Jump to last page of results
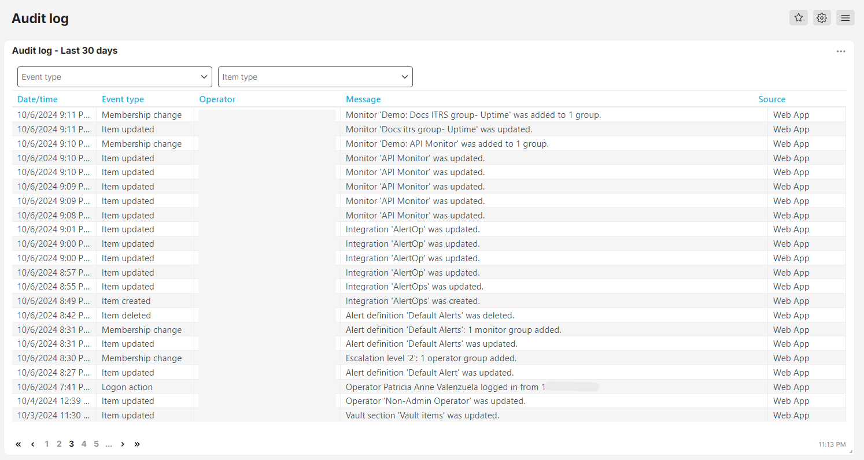 (x=137, y=444)
